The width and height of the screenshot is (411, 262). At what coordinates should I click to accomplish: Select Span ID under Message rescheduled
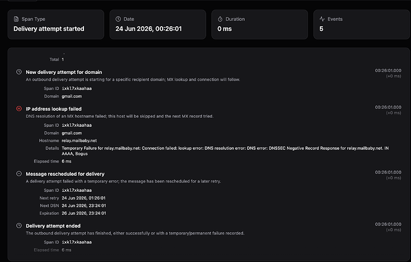[77, 190]
